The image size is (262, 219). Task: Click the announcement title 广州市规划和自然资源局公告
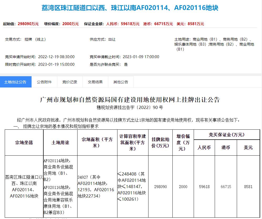131,100
